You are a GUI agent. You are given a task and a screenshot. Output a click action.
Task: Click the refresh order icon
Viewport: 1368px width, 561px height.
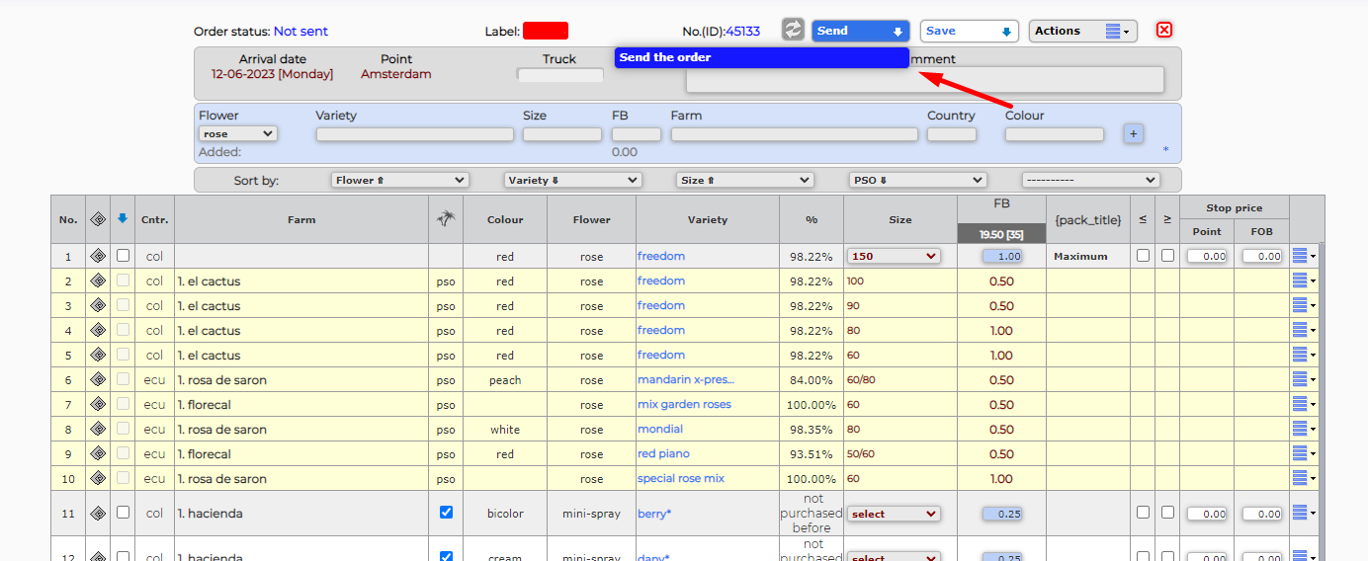pyautogui.click(x=793, y=31)
